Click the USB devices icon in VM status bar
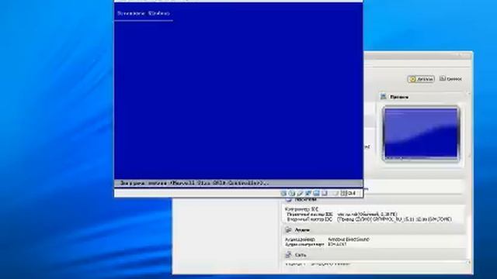Image resolution: width=497 pixels, height=279 pixels. point(300,193)
